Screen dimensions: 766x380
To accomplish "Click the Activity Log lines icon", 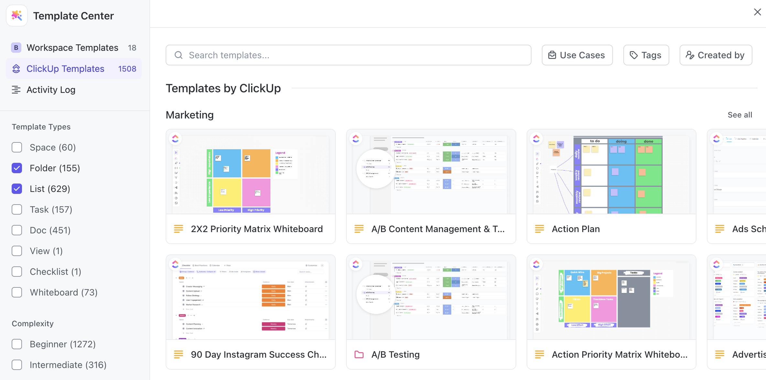I will pos(16,90).
